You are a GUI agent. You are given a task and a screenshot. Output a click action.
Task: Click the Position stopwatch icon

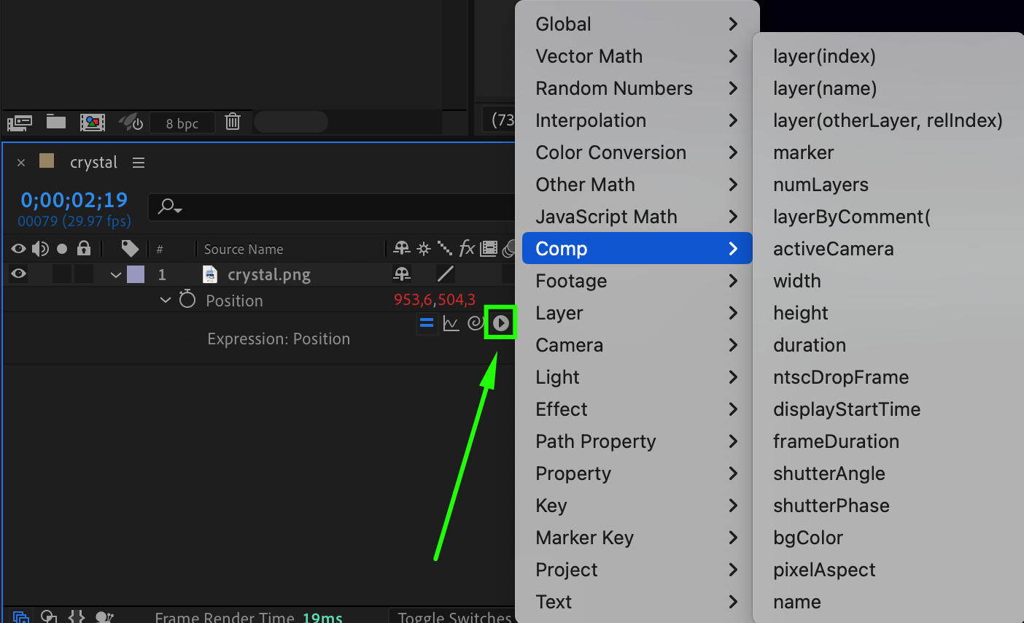click(x=187, y=300)
